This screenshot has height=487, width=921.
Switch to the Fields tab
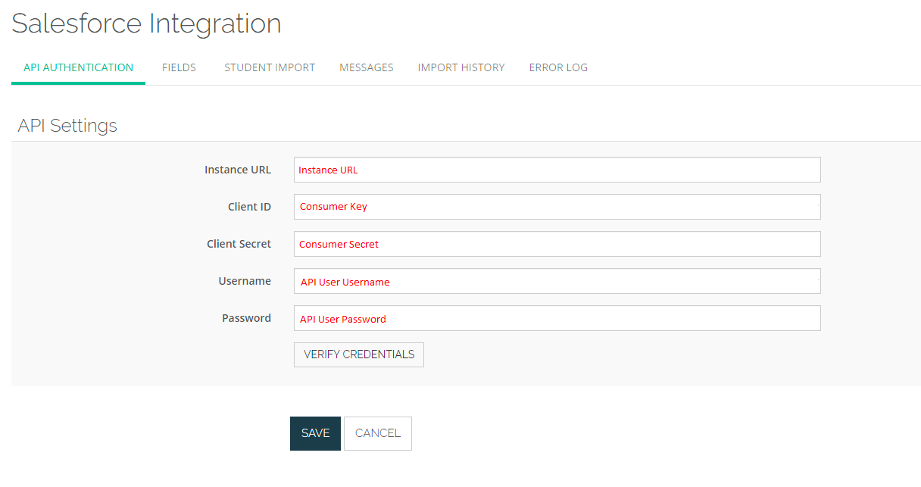click(x=179, y=67)
